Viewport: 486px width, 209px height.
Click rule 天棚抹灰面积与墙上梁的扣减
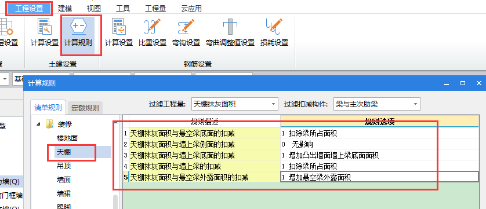205,166
